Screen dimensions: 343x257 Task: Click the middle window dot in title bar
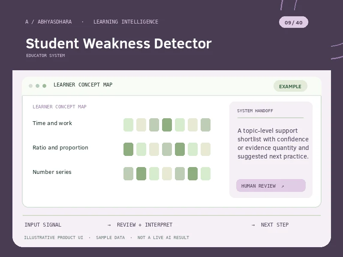click(x=37, y=86)
